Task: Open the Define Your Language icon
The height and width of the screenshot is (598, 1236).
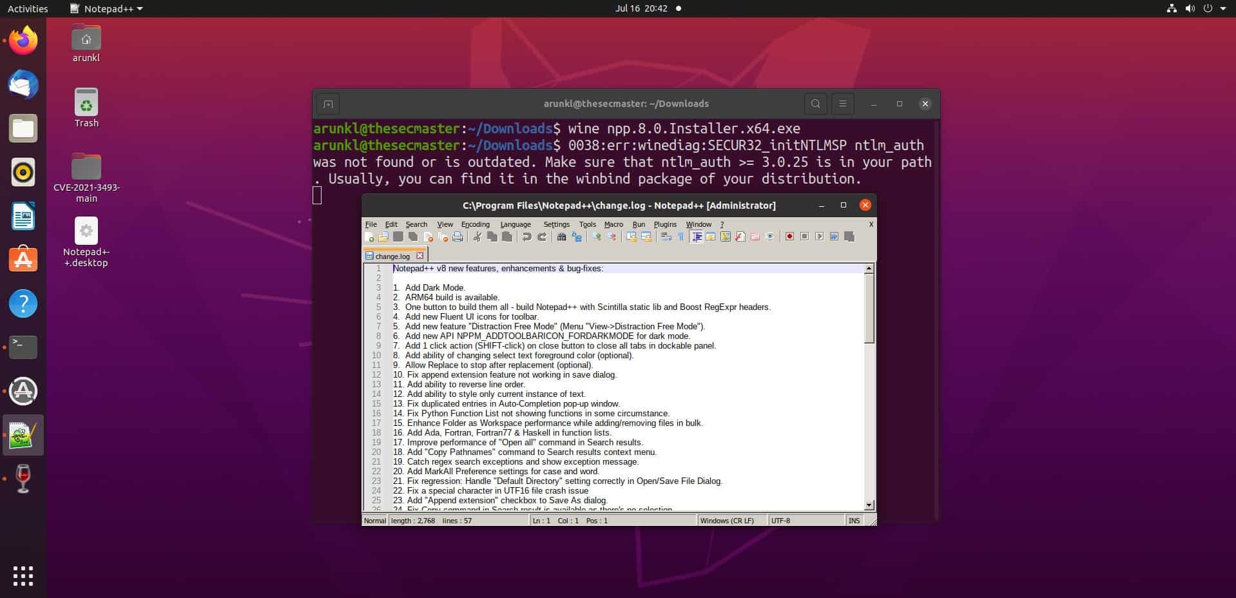Action: pos(711,237)
